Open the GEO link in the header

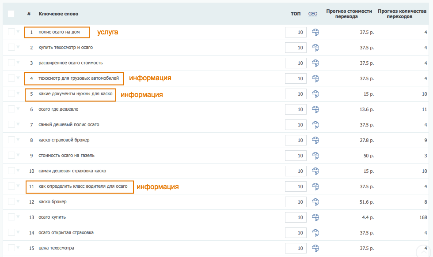pos(312,14)
